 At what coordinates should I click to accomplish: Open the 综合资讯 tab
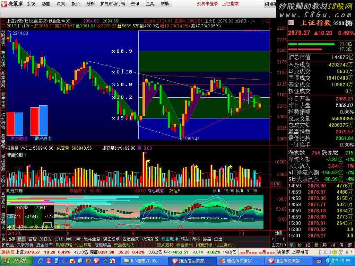click(185, 245)
